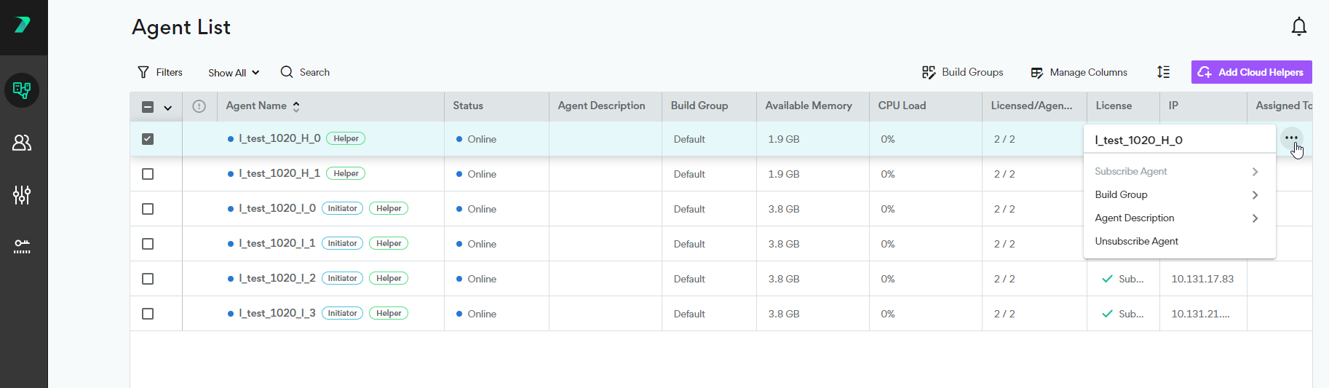Open the settings sliders sidebar icon
The height and width of the screenshot is (388, 1329).
[x=22, y=194]
